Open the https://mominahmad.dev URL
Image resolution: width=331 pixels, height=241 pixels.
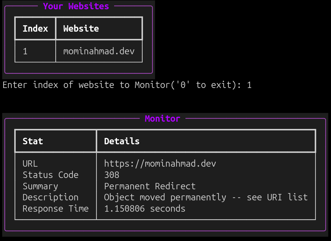160,163
